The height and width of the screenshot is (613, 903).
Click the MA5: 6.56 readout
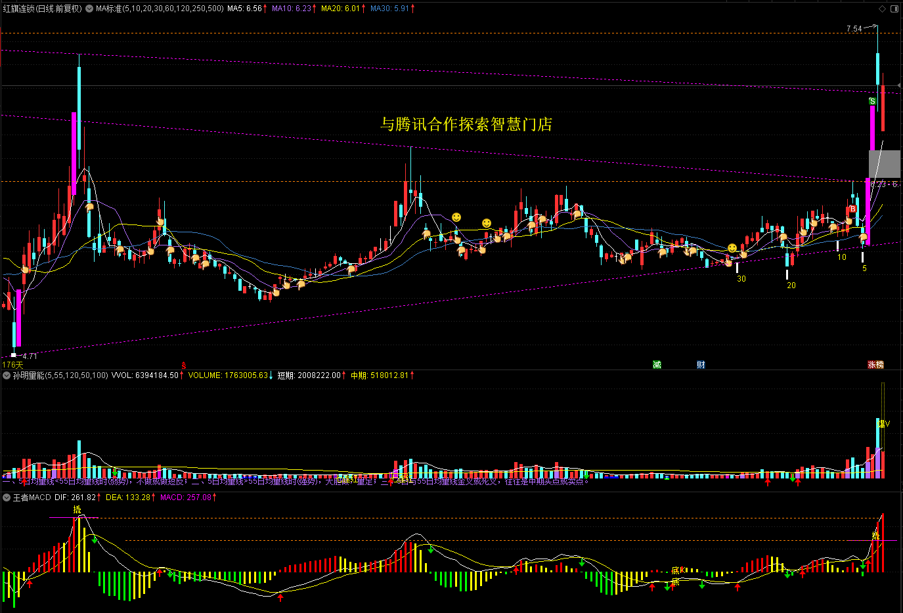[244, 9]
